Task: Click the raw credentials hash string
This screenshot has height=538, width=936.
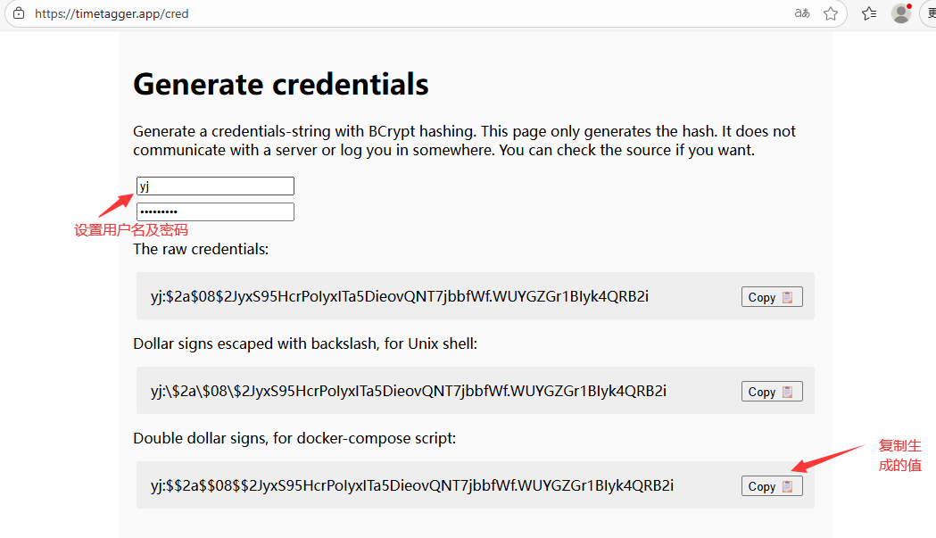Action: click(x=400, y=296)
